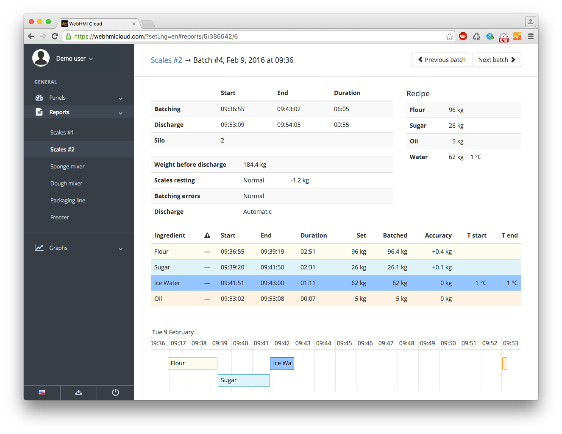Image resolution: width=562 pixels, height=434 pixels.
Task: Expand the Panels menu chevron
Action: click(121, 98)
